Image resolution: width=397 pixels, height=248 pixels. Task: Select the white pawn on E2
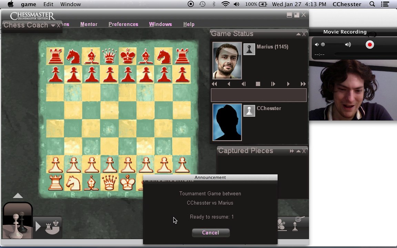128,165
